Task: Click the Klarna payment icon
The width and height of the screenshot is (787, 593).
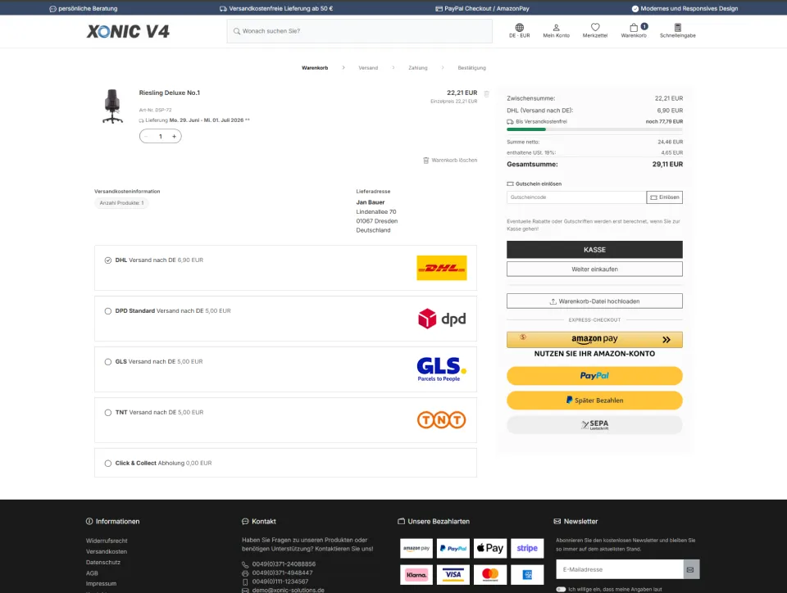Action: click(x=416, y=575)
